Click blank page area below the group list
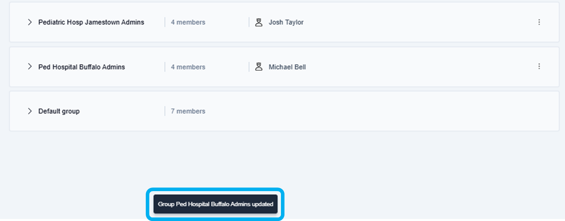 (393, 165)
